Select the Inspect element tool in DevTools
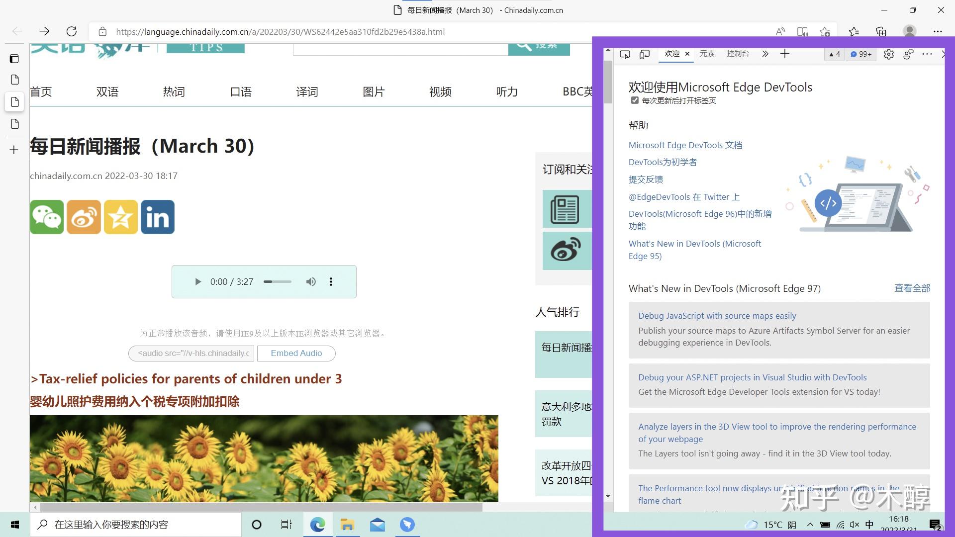This screenshot has width=955, height=537. 625,54
